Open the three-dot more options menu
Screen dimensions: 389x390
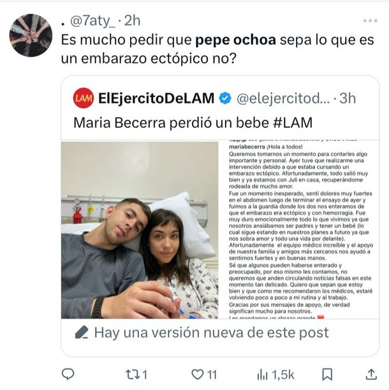pos(370,20)
